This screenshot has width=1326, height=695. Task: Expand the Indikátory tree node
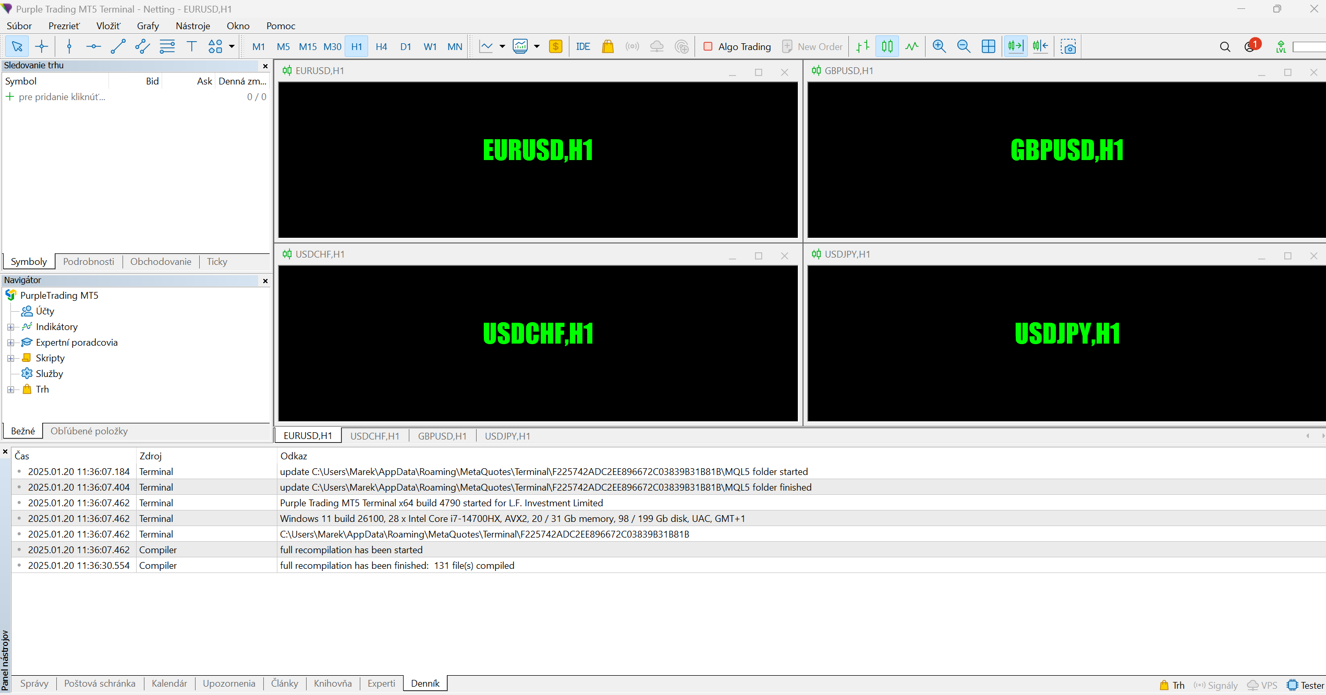[x=10, y=327]
